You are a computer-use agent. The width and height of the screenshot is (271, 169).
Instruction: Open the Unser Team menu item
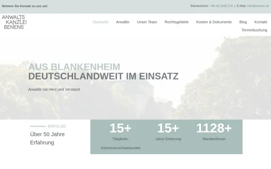147,22
